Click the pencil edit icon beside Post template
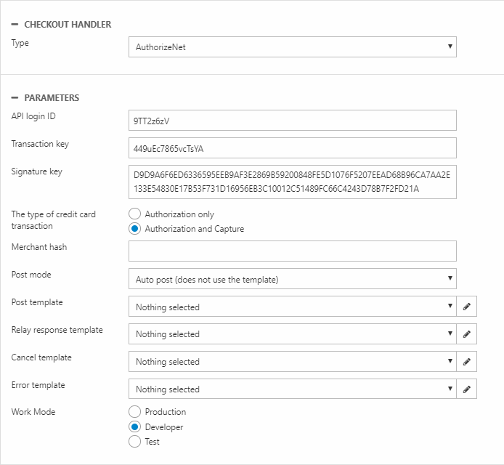 point(467,307)
